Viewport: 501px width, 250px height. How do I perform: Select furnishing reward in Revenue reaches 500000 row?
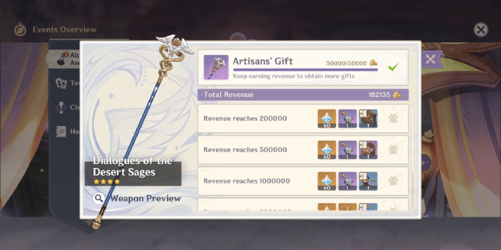368,150
